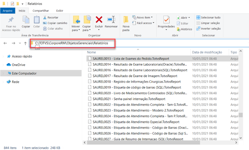This screenshot has width=249, height=150.
Task: Open the Excluir dropdown arrow
Action: pyautogui.click(x=99, y=30)
